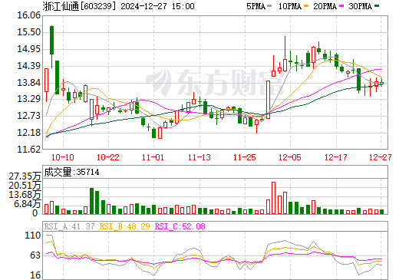Click the 10-10 date axis label
399x280 pixels.
[63, 157]
